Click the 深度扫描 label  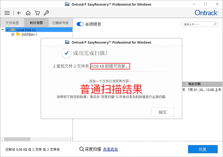coord(93,149)
